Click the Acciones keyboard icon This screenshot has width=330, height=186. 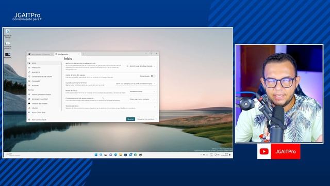tap(29, 86)
